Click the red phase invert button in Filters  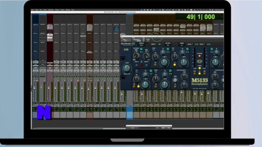[141, 65]
